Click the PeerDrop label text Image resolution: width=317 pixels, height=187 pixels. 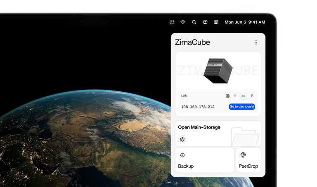tap(248, 166)
